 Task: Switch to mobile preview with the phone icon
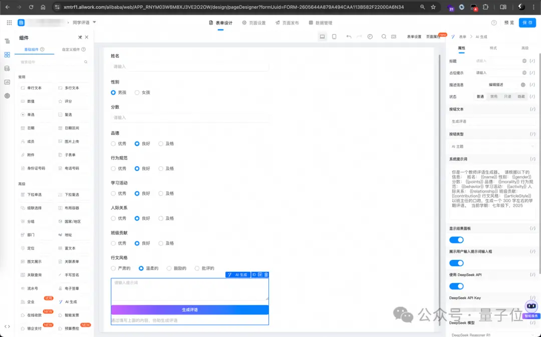334,36
